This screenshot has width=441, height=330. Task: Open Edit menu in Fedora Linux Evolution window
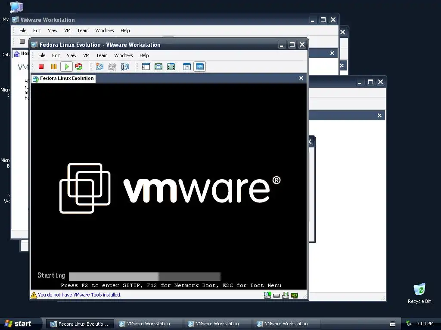click(56, 55)
